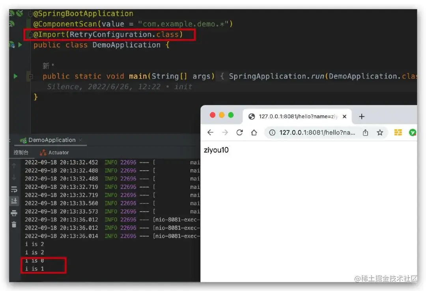Click console output line "i is 0"
The height and width of the screenshot is (291, 426).
pos(34,261)
